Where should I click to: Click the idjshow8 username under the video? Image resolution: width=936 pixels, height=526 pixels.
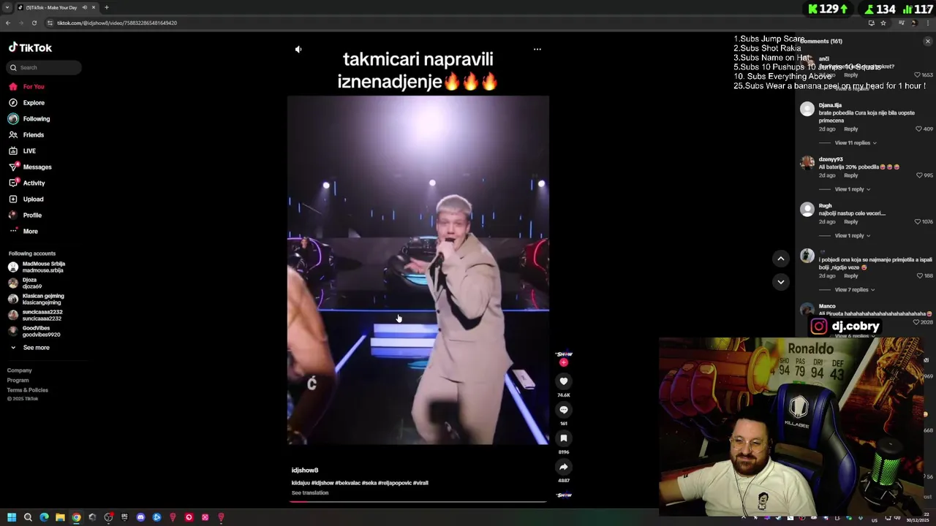(305, 470)
